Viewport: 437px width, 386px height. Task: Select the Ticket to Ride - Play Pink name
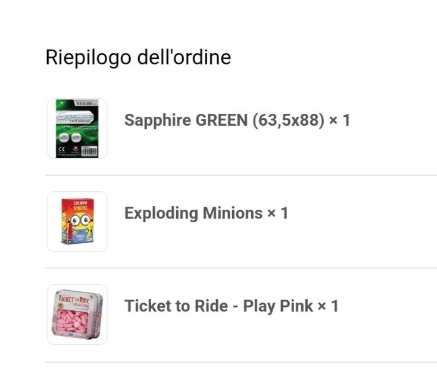(218, 306)
